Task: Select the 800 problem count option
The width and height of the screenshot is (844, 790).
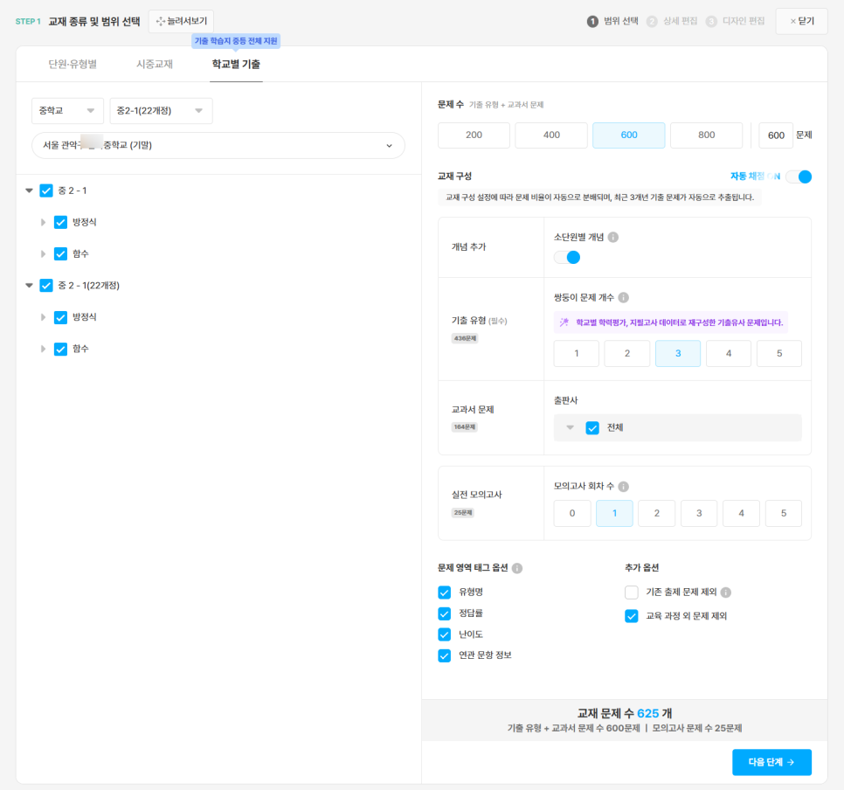Action: click(706, 135)
